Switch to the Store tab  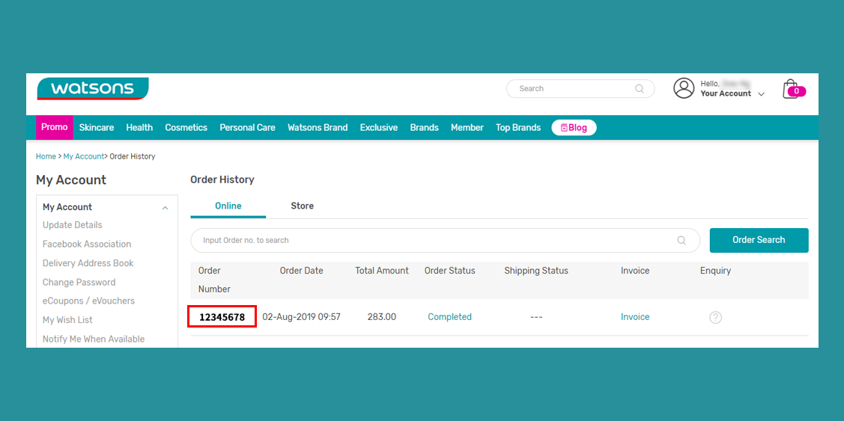pyautogui.click(x=302, y=206)
